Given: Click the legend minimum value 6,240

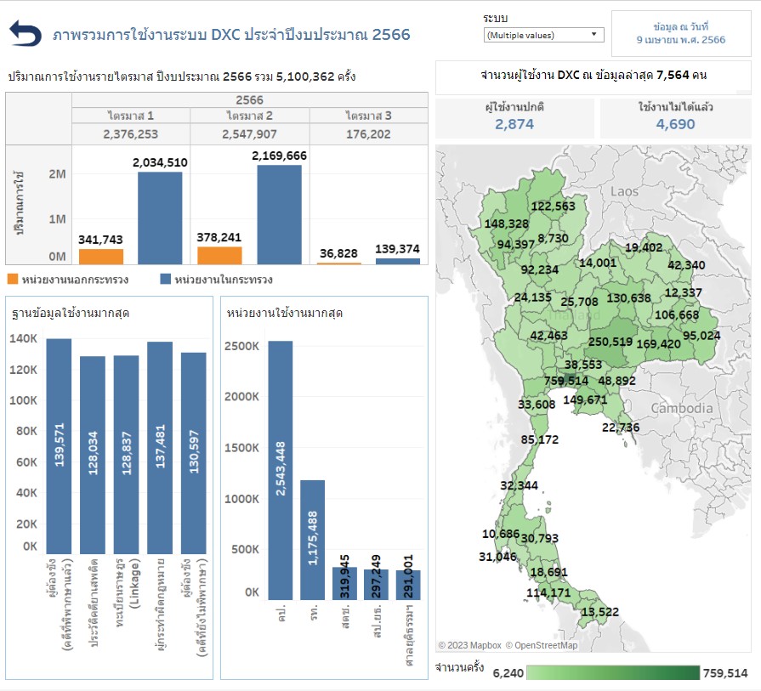Looking at the screenshot, I should [x=508, y=673].
